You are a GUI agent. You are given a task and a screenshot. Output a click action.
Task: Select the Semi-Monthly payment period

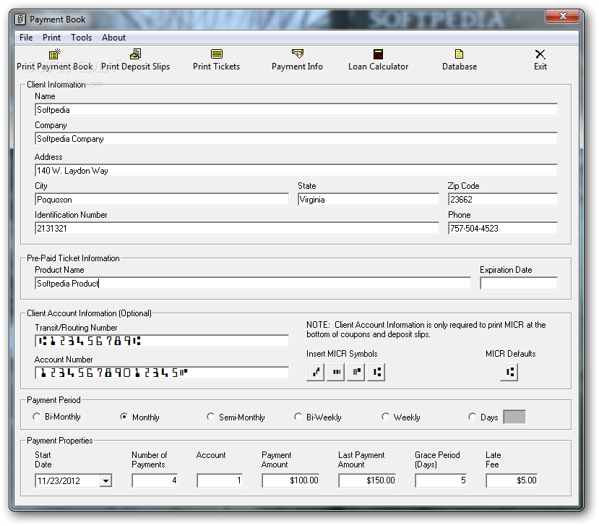[x=210, y=417]
